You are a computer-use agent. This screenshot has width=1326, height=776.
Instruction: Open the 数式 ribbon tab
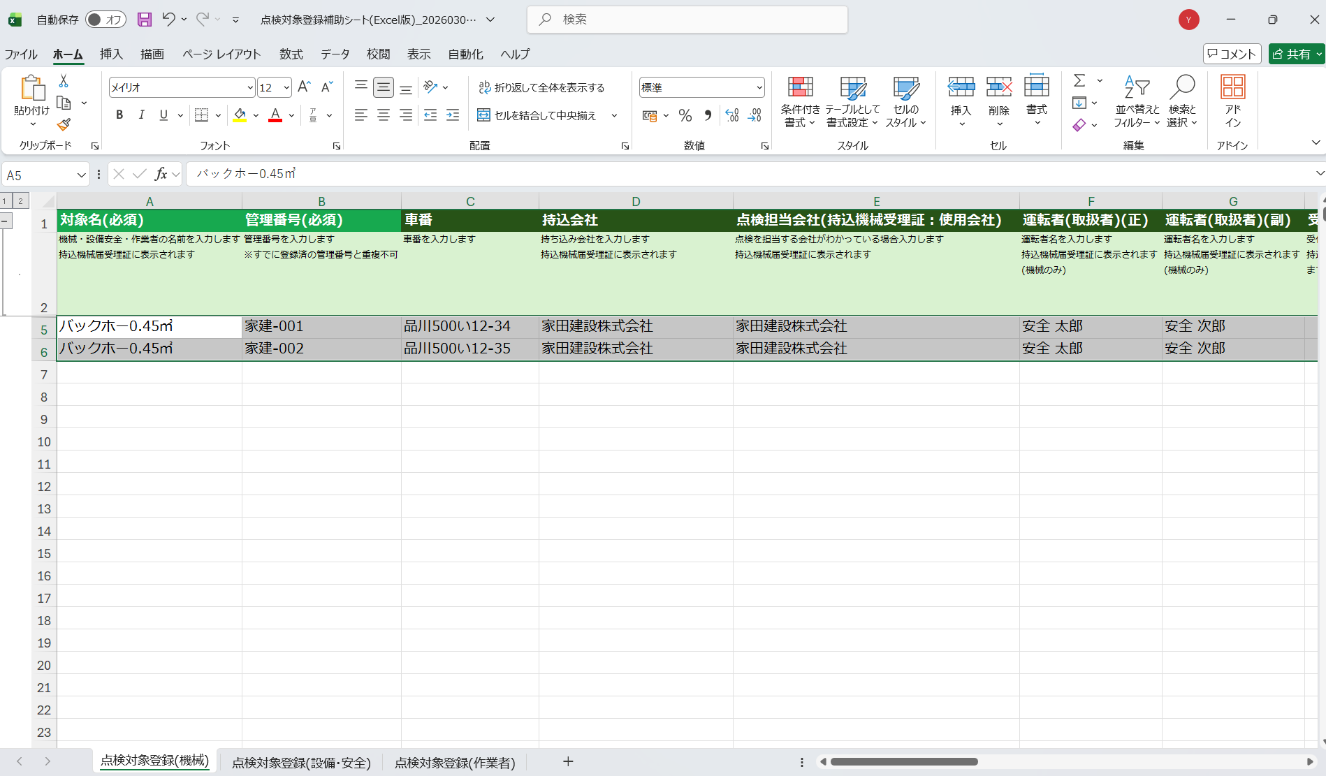coord(291,54)
